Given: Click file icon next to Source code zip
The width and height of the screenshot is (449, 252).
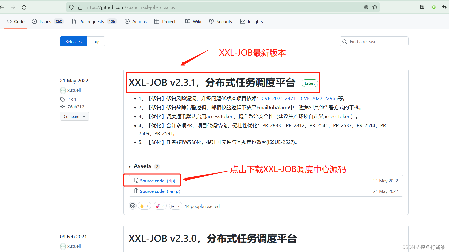Looking at the screenshot, I should coord(136,181).
